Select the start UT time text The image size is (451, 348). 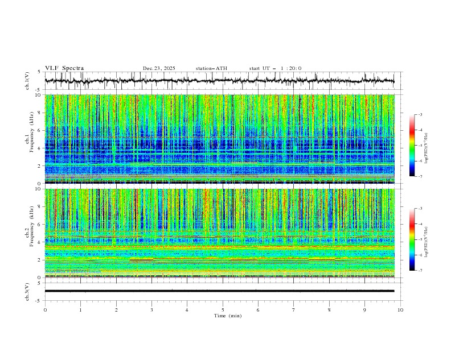point(275,68)
